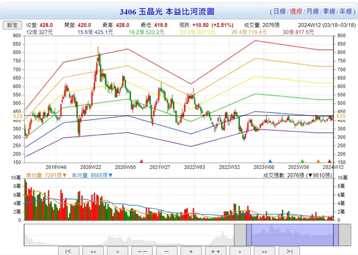
Task: Click the 19.2倍:523.2元 green legend label
Action: [x=147, y=32]
